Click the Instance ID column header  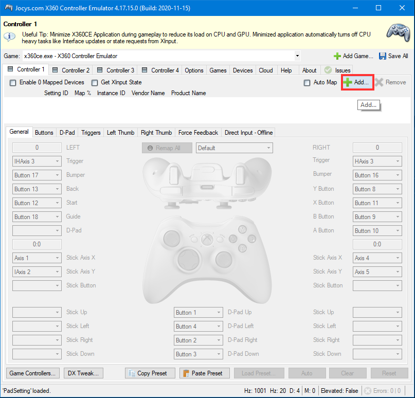click(x=111, y=93)
